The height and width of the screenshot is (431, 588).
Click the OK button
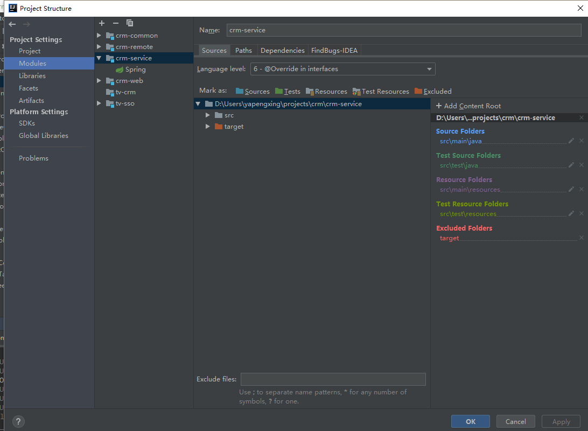(471, 422)
